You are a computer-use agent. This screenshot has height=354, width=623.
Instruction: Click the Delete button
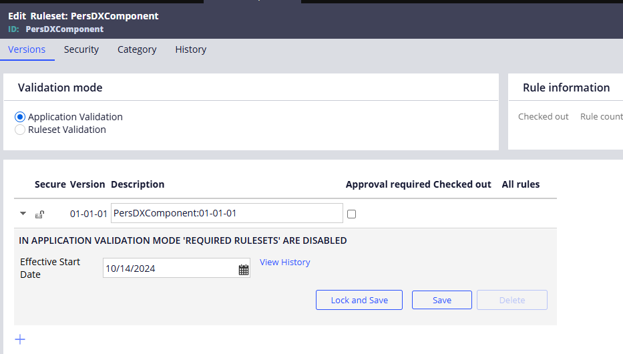(512, 300)
